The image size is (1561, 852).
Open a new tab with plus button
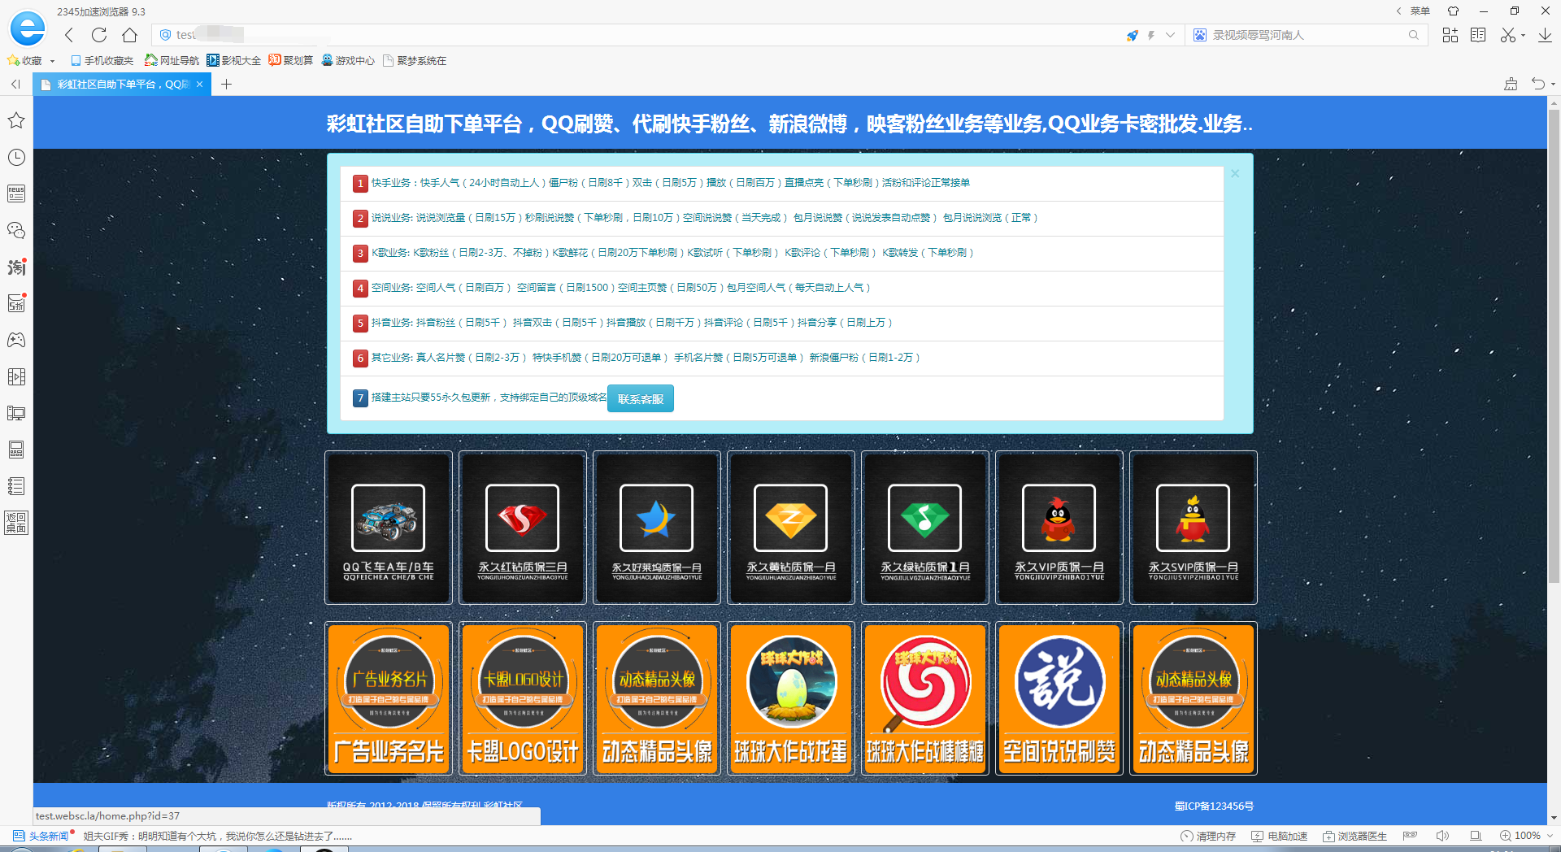226,85
